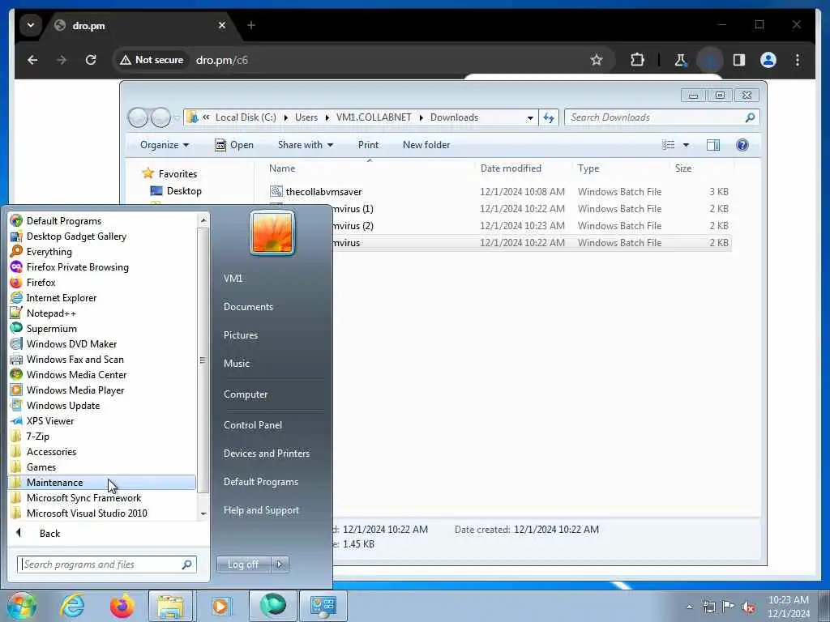830x622 pixels.
Task: Open Default Programs in the right pane
Action: 260,482
